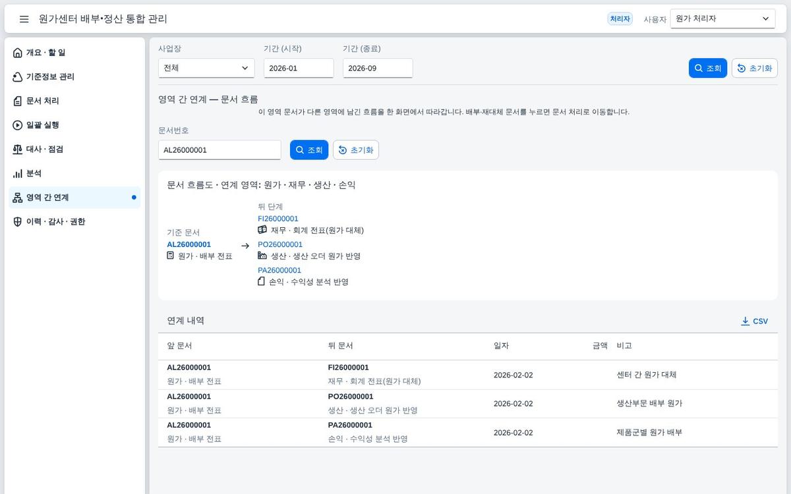
Task: Select 일괄 실행 in sidebar
Action: tap(74, 125)
